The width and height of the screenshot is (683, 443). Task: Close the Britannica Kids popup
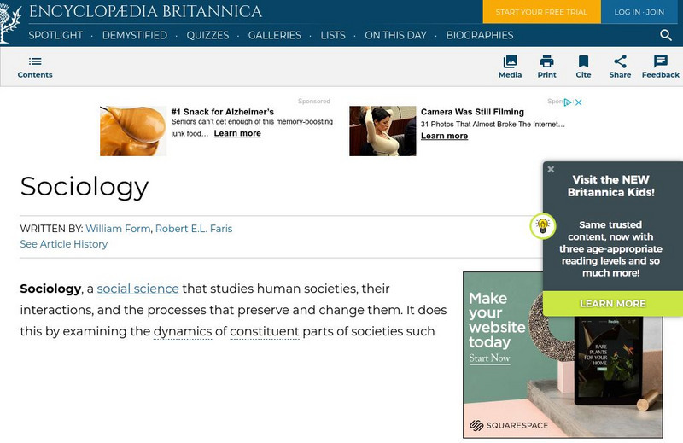coord(551,169)
